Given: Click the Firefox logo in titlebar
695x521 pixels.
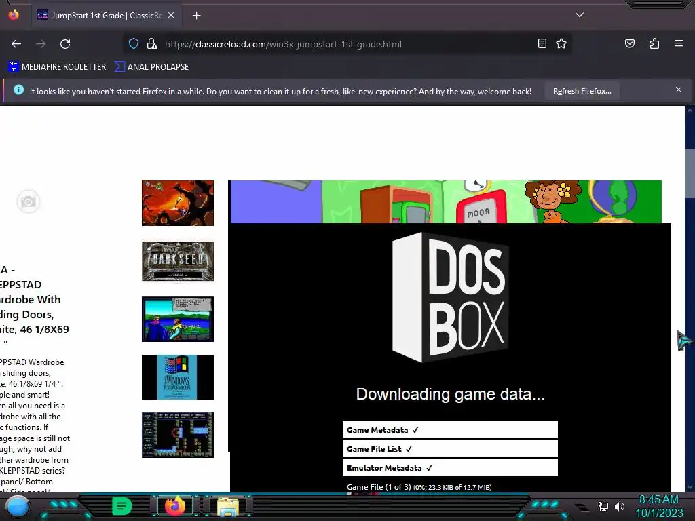Looking at the screenshot, I should coord(14,15).
